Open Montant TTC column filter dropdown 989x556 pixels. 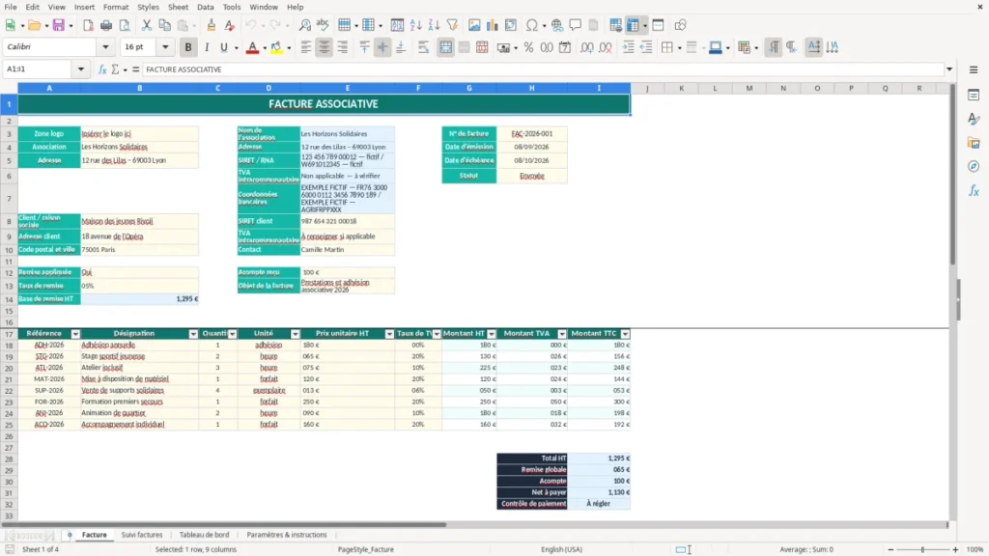click(625, 333)
